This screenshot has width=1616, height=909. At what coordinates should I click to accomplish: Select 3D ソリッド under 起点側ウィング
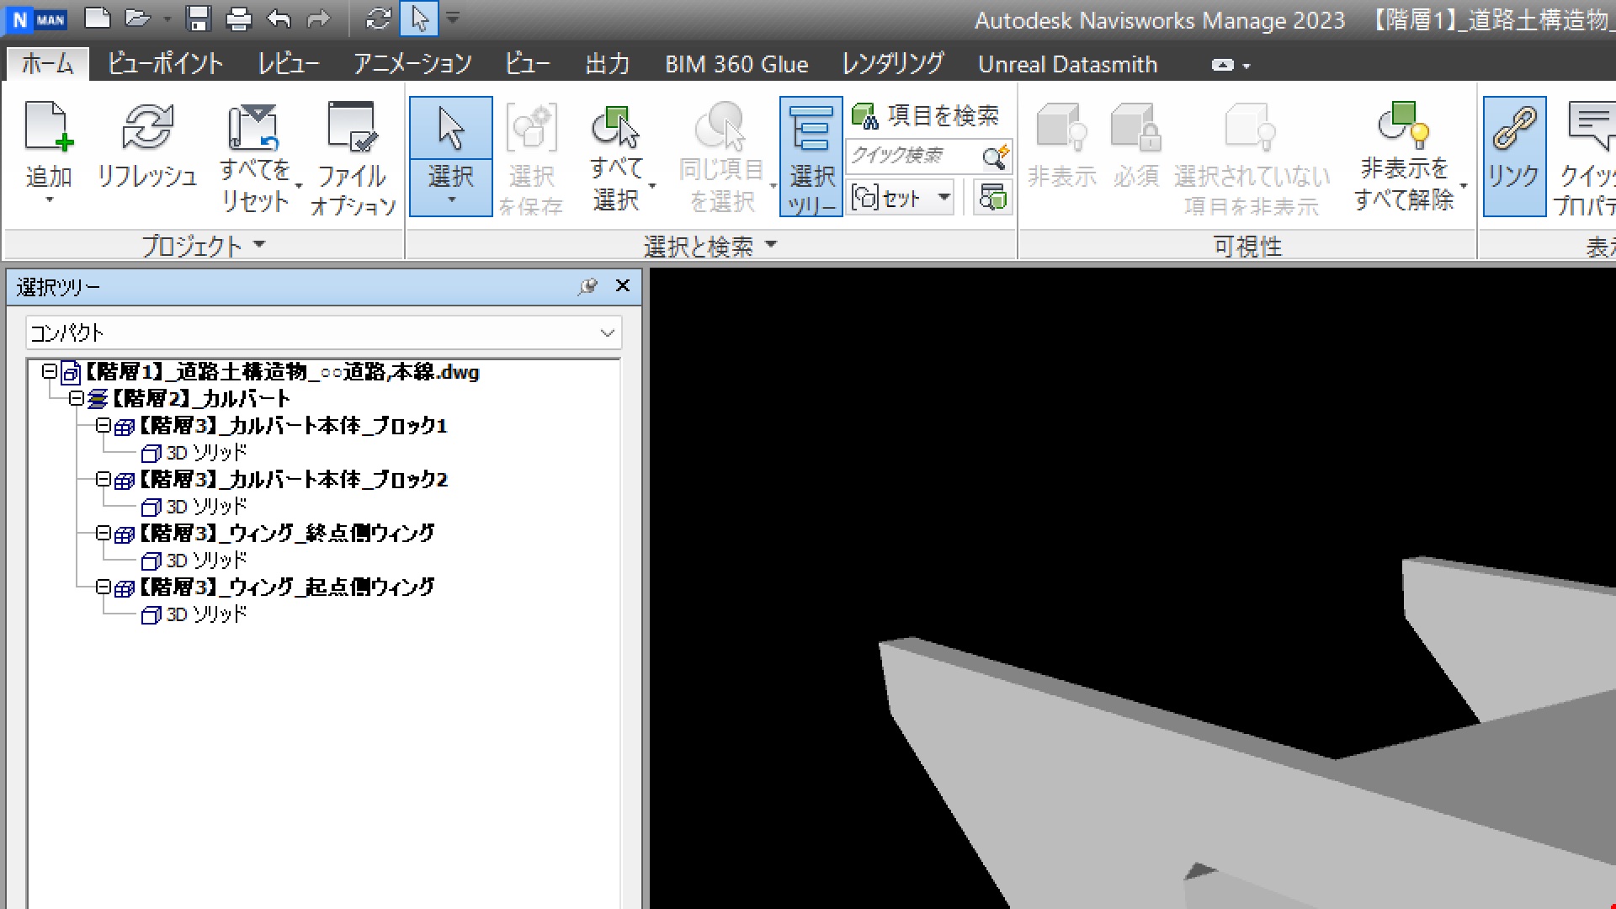206,614
